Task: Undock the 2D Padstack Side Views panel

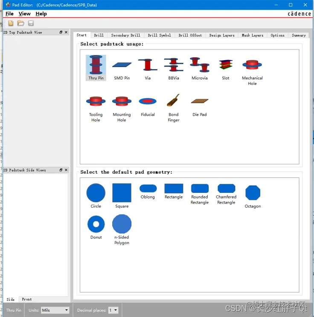Action: pos(61,170)
